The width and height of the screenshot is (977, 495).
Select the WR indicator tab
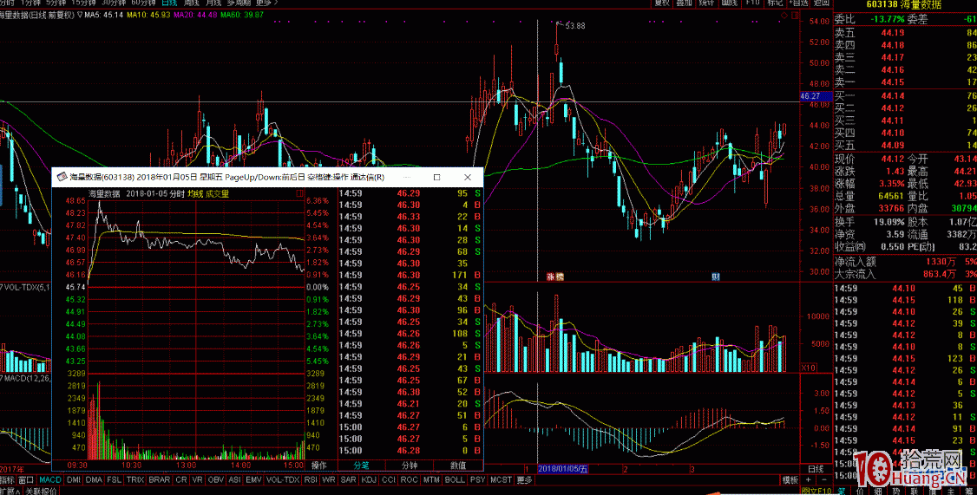[x=328, y=480]
